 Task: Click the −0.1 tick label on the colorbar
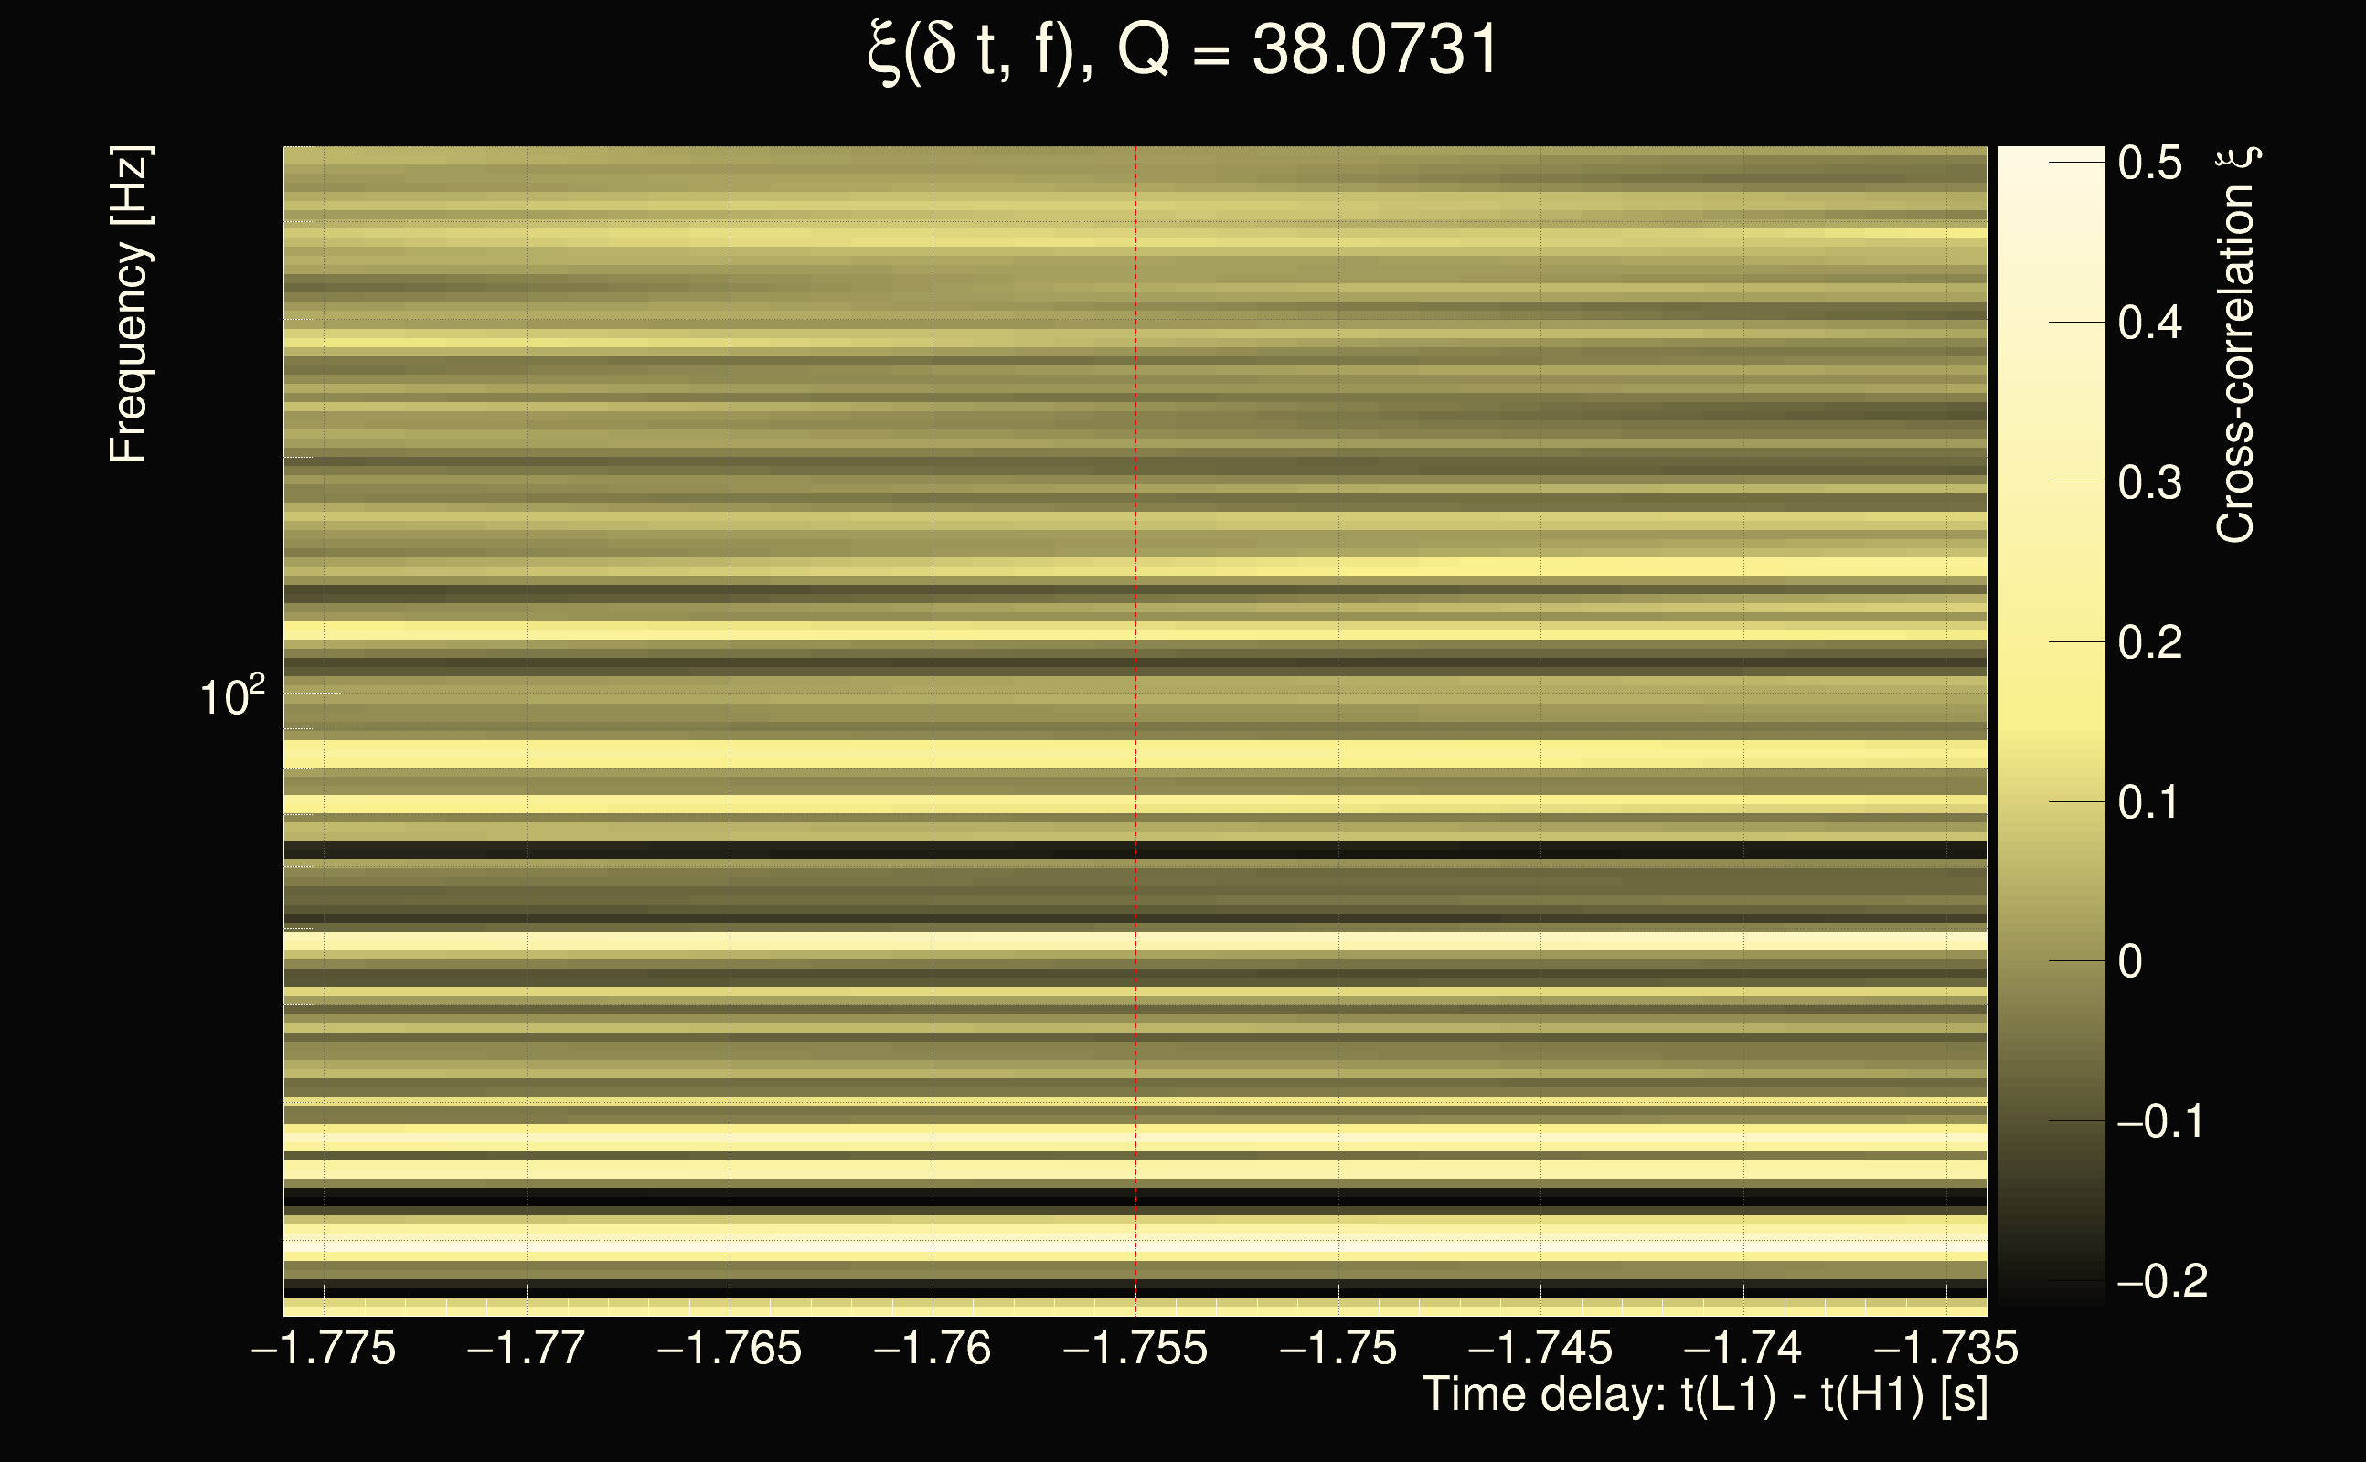(x=2161, y=1122)
